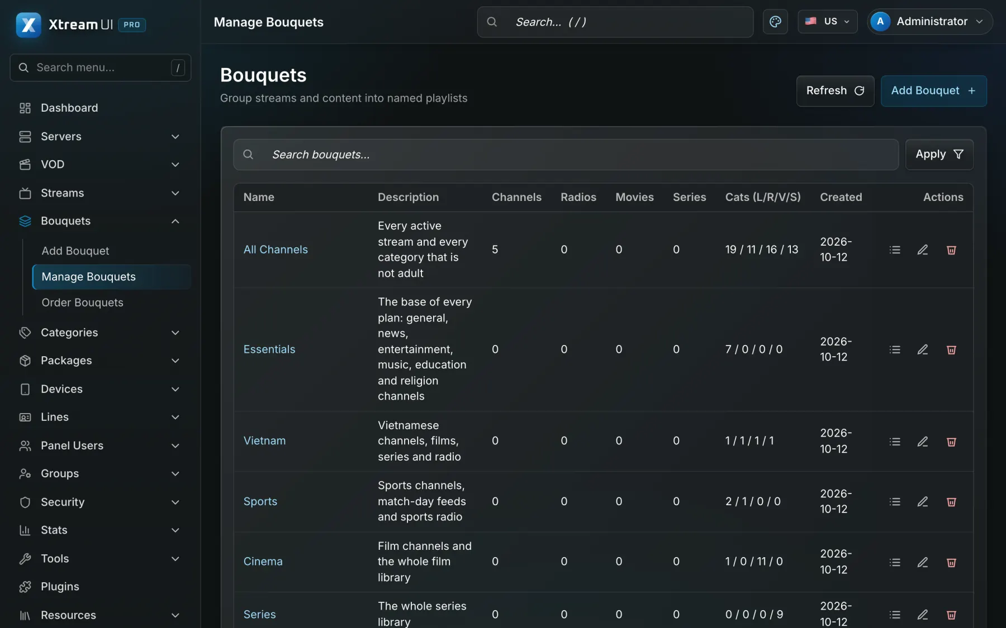Screen dimensions: 1006x628
Task: Open the list icon in Essentials row
Action: click(895, 350)
